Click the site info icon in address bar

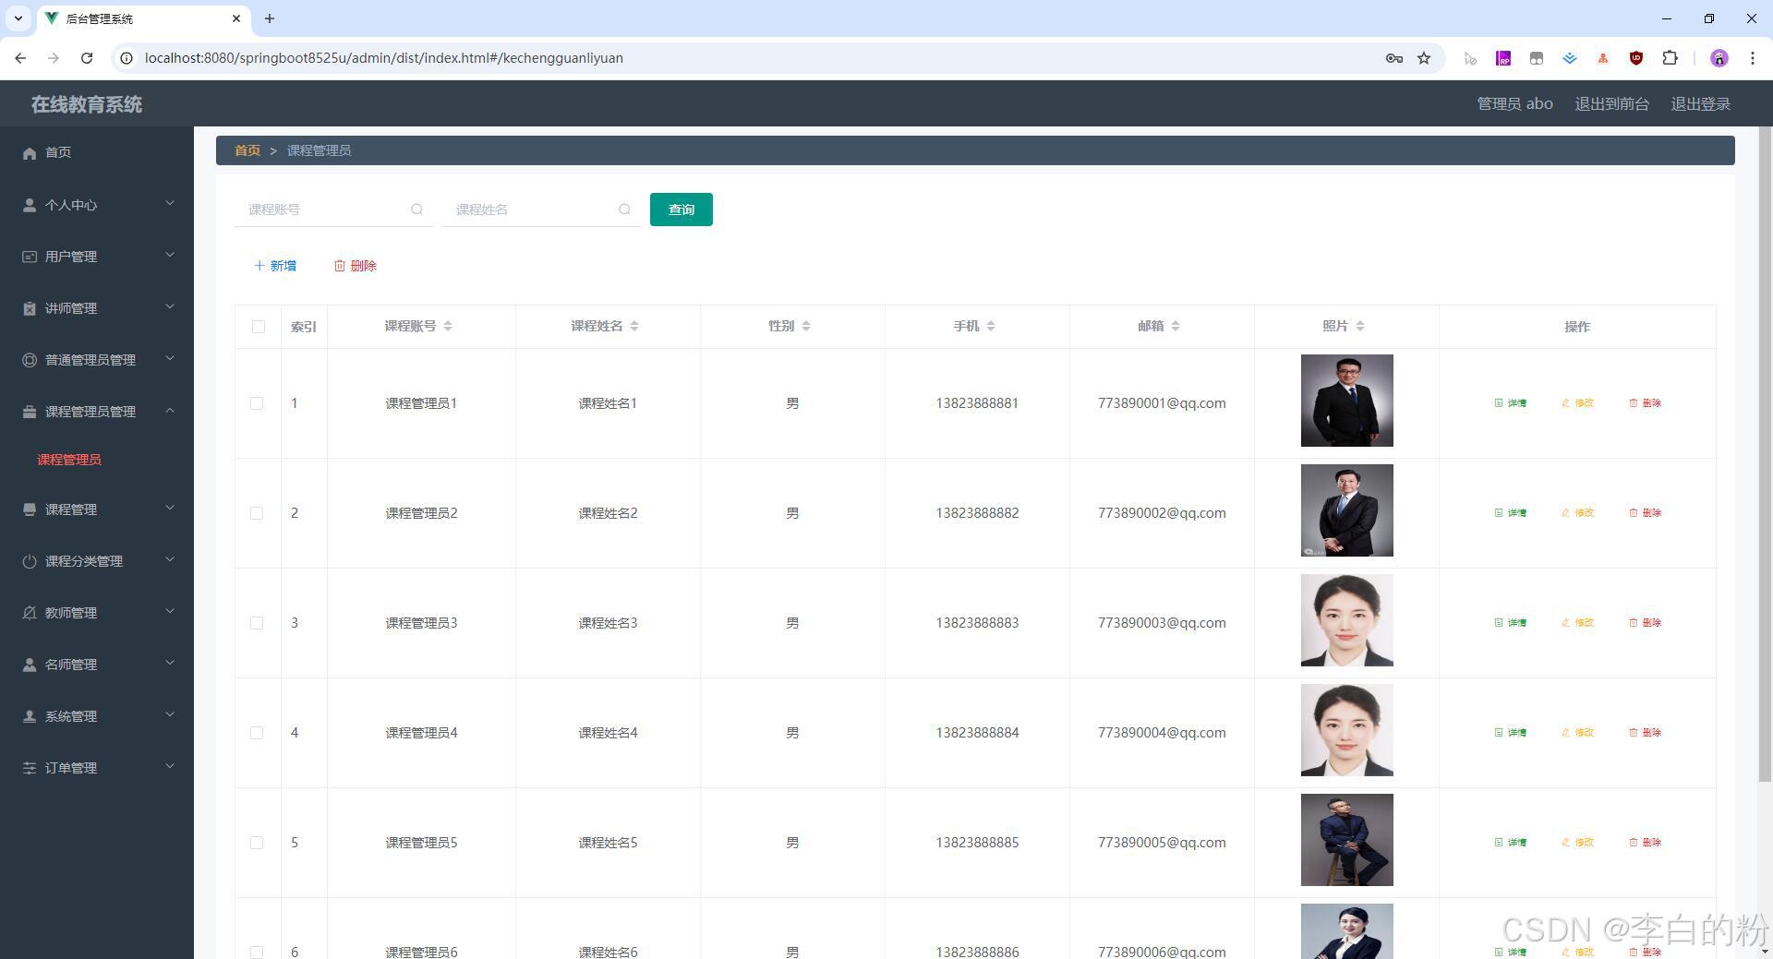tap(127, 58)
